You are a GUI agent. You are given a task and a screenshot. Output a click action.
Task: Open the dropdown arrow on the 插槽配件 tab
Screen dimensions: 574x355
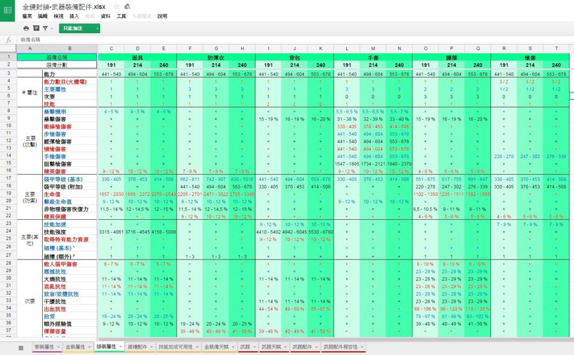(152, 347)
